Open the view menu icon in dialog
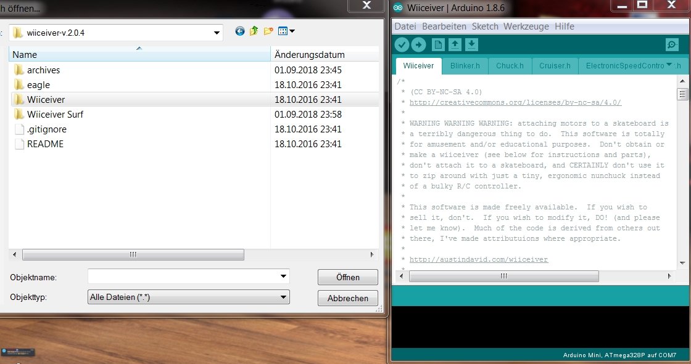Screen dimensions: 691x364 (x=283, y=31)
